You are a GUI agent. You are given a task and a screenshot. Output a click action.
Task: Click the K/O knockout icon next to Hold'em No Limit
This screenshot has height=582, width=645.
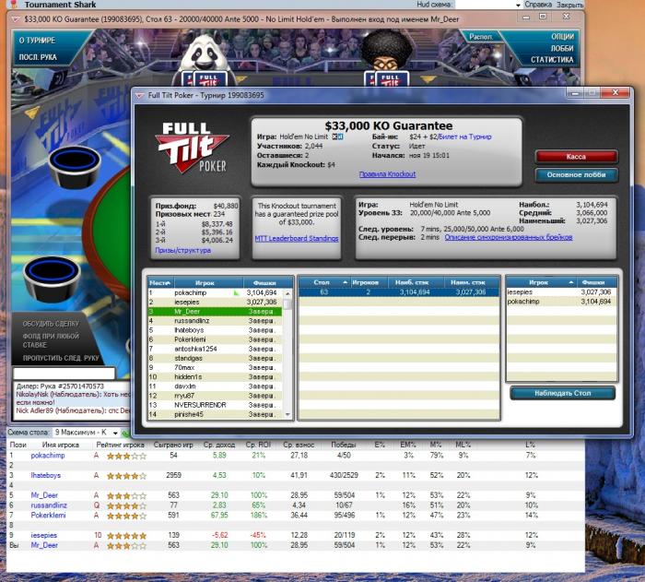point(337,137)
